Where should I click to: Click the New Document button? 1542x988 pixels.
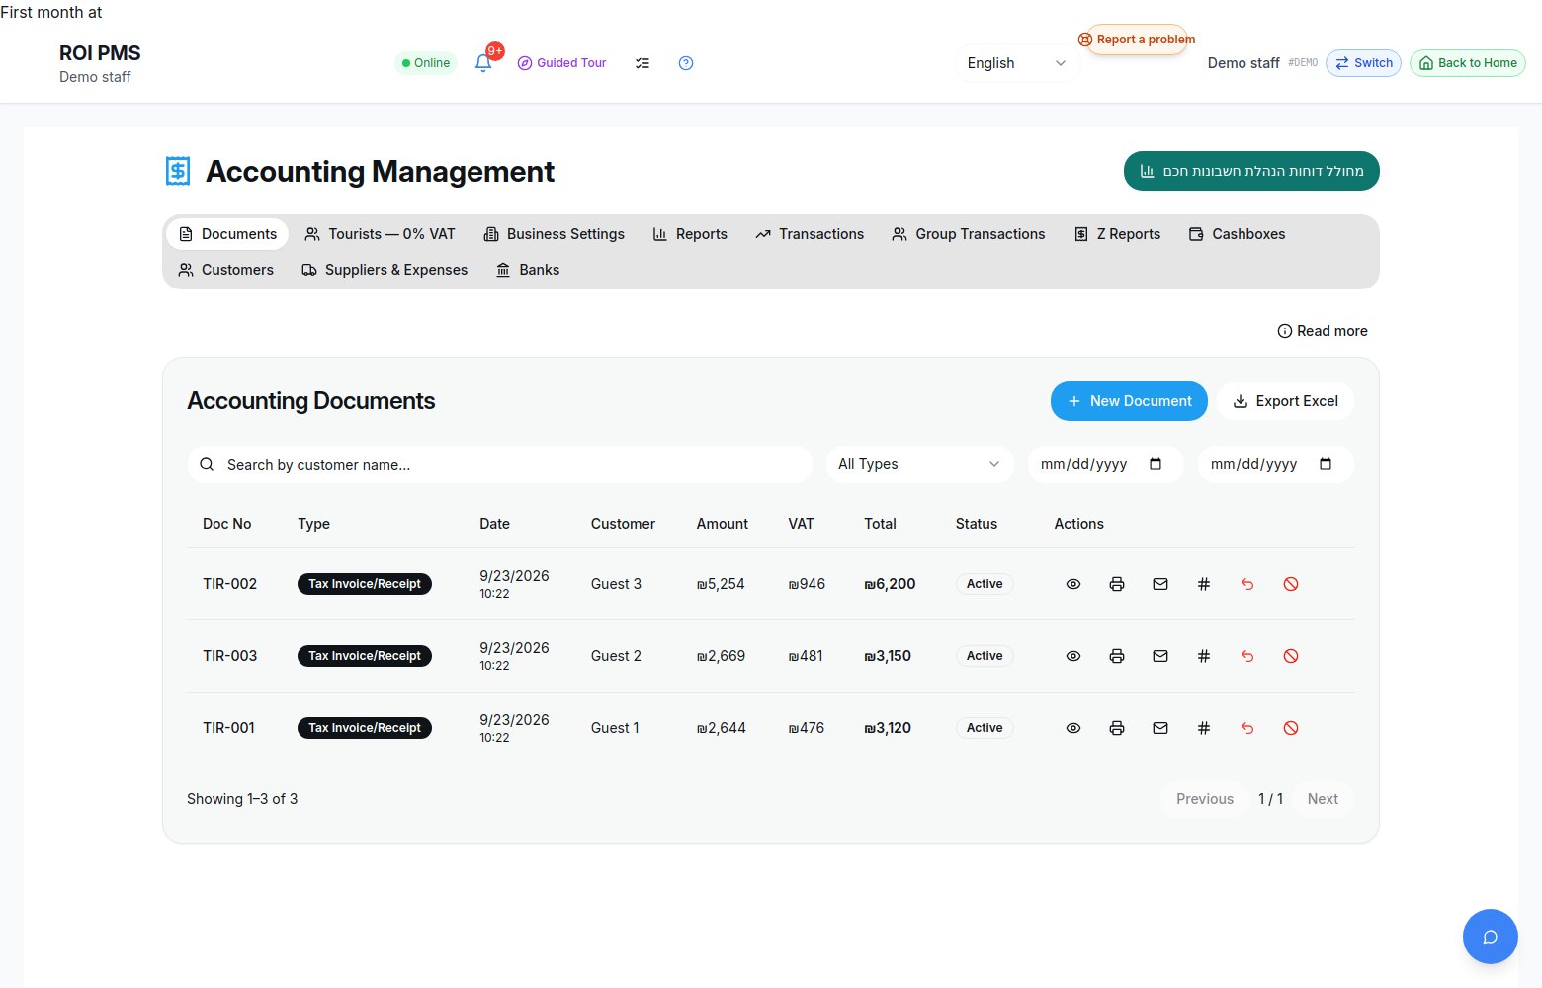1129,401
